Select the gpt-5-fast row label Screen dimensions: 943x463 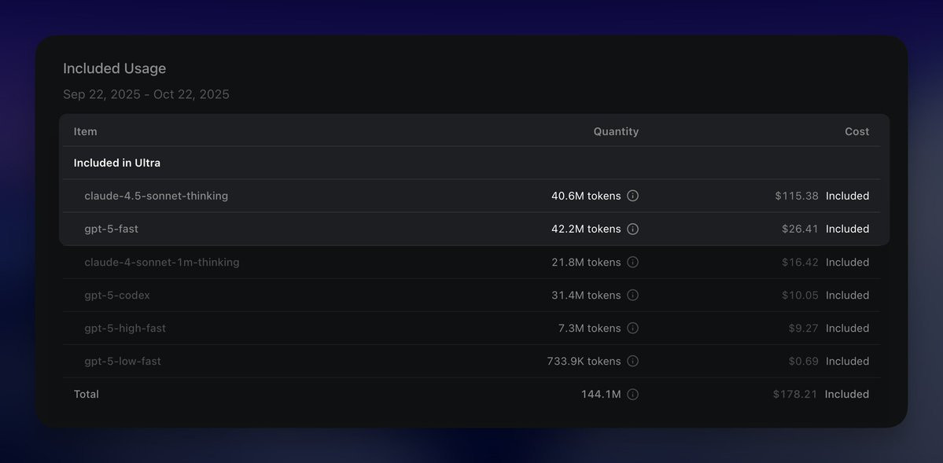click(x=111, y=229)
